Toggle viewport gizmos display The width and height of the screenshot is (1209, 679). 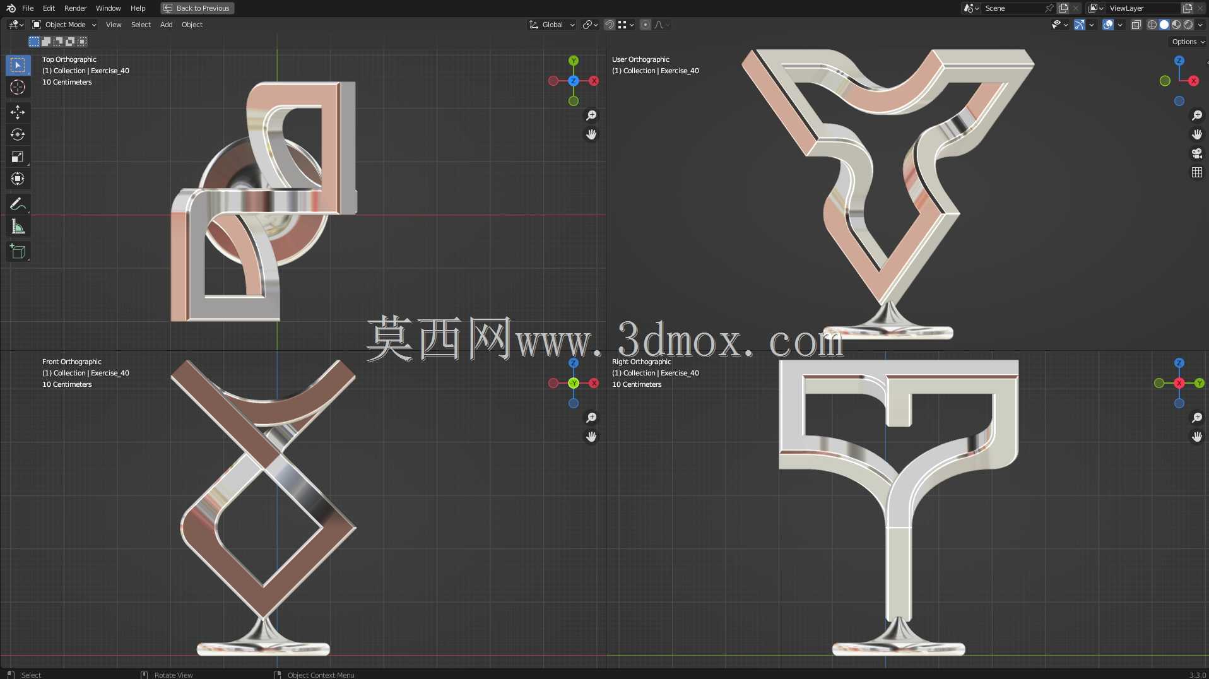coord(1080,25)
